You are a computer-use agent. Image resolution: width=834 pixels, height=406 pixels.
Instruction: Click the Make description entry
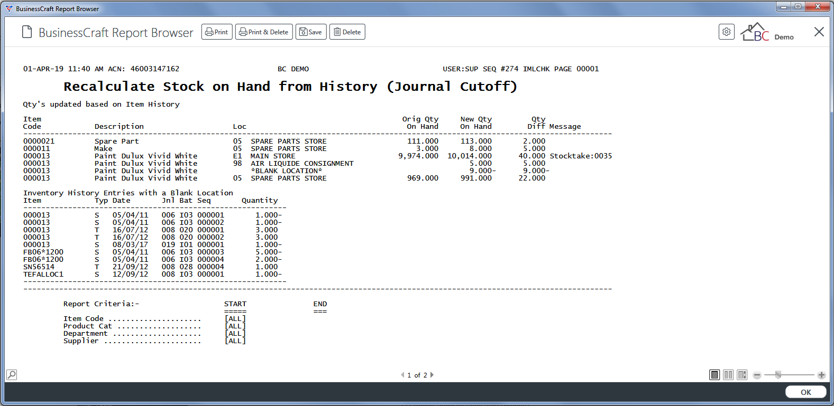pyautogui.click(x=104, y=149)
